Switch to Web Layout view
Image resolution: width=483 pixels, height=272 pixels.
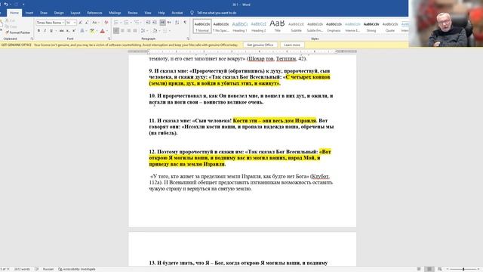pyautogui.click(x=440, y=269)
